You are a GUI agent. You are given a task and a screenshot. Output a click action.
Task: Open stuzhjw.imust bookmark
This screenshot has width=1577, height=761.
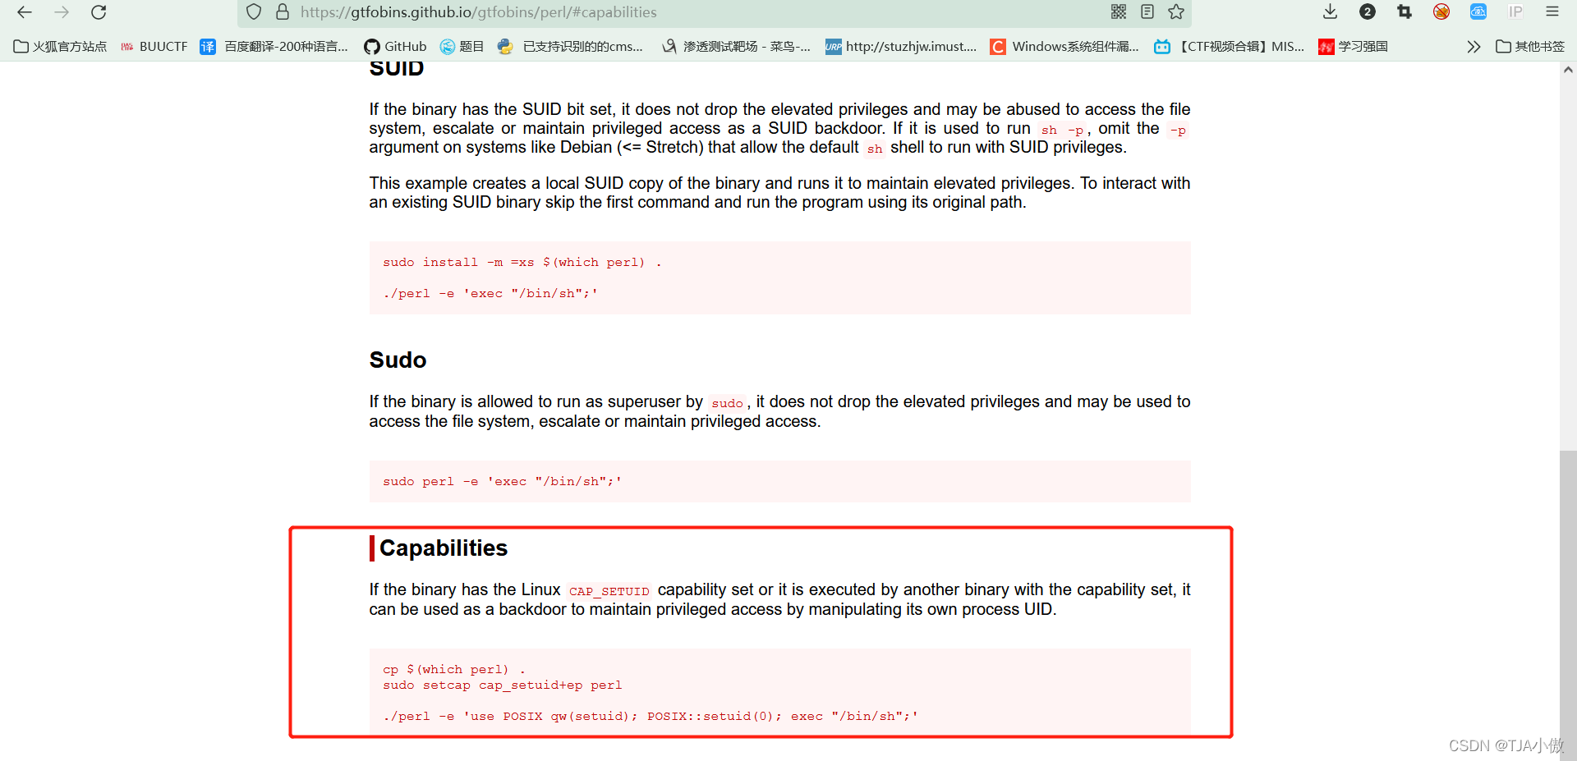[901, 47]
